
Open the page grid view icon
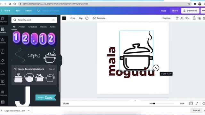(191, 103)
